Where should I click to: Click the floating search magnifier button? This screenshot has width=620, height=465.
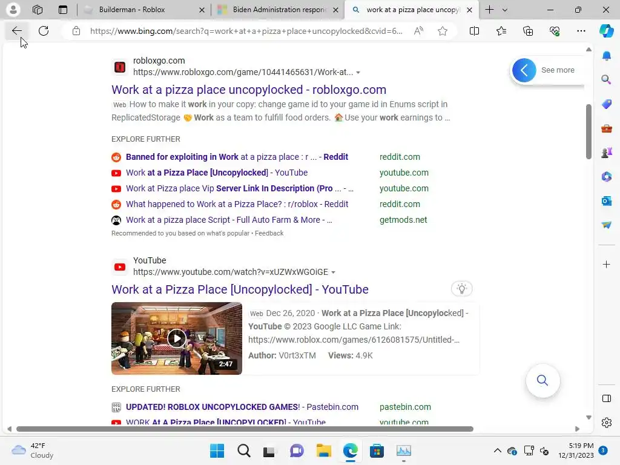coord(542,380)
